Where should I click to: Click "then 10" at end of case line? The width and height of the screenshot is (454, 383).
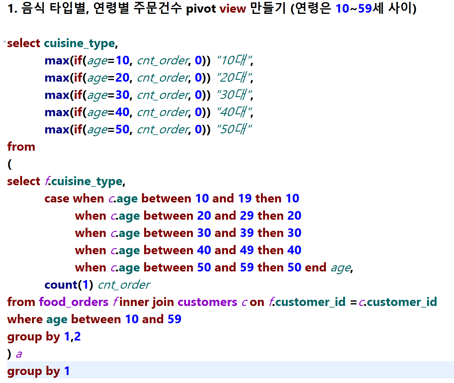click(277, 198)
